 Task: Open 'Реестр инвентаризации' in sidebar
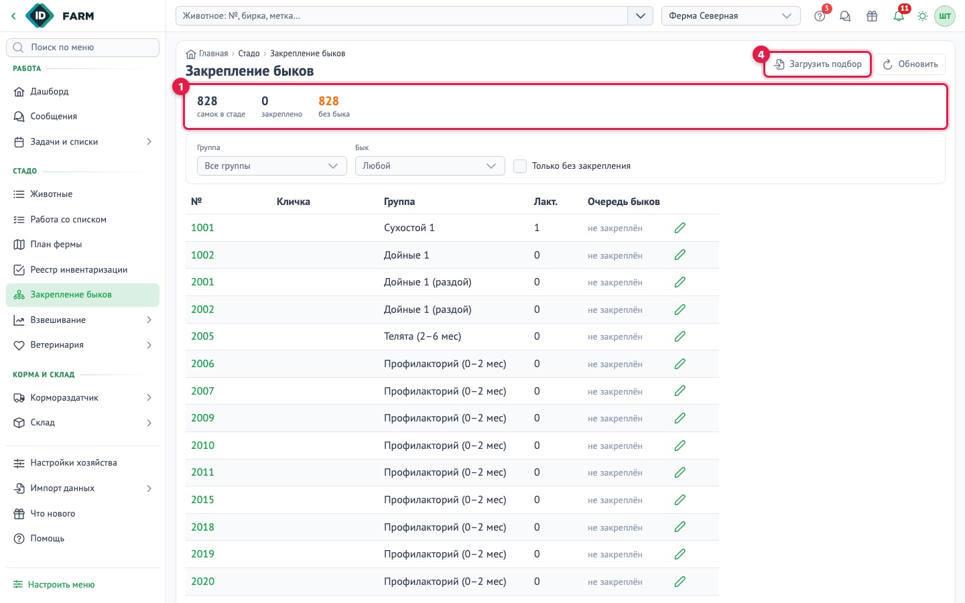coord(82,270)
